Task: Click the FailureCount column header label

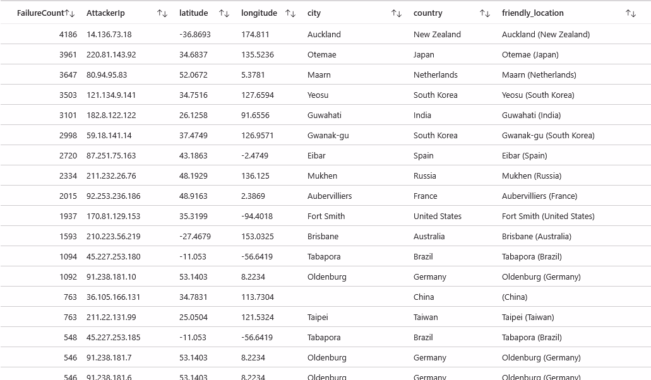Action: point(40,13)
